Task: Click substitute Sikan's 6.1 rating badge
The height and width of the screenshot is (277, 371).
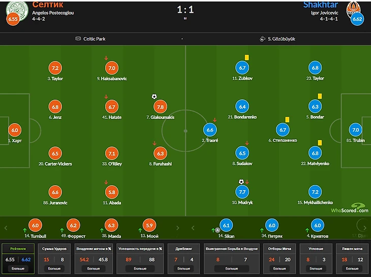Action: pos(227,226)
